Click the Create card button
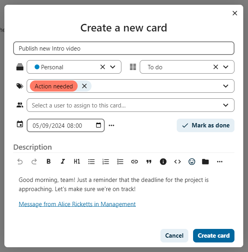Viewport: 248px width, 252px height. (x=213, y=236)
